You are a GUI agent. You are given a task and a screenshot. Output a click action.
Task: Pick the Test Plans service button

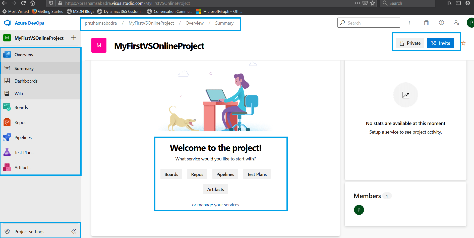point(257,174)
